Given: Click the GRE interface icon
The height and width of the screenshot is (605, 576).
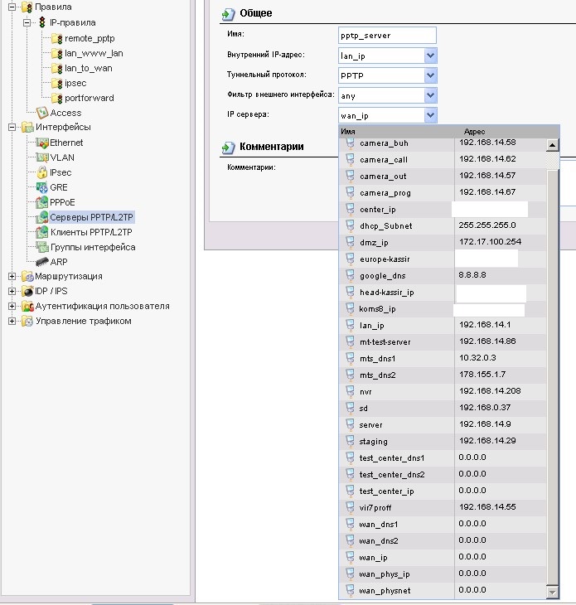Looking at the screenshot, I should pos(42,187).
